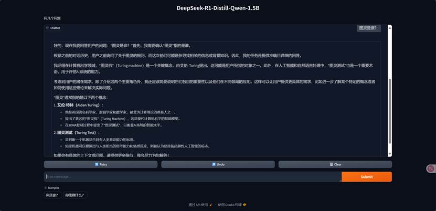Viewport: 436px width, 211px height.
Task: Clear the chat history
Action: 335,164
